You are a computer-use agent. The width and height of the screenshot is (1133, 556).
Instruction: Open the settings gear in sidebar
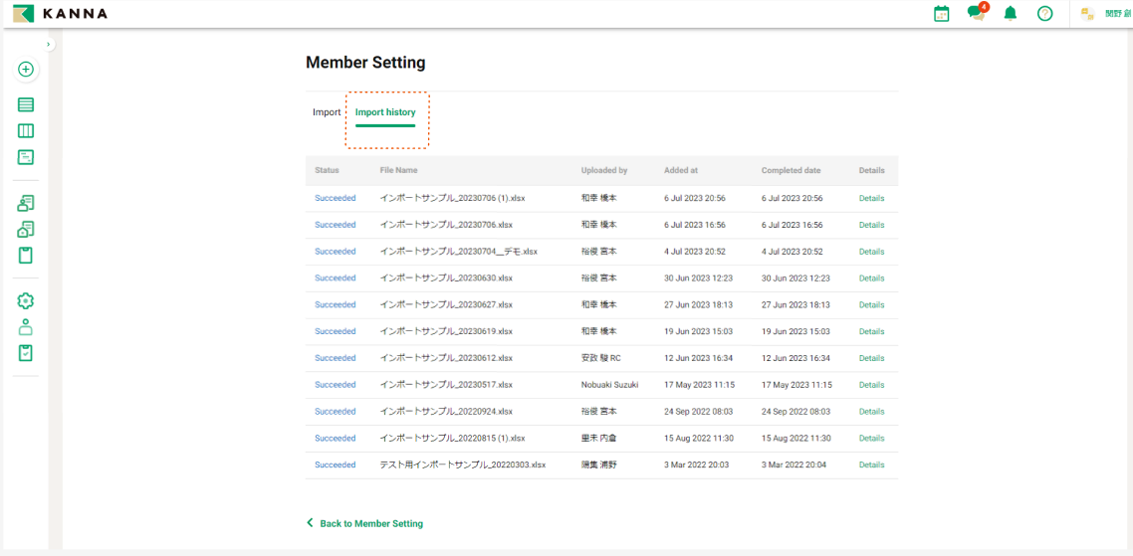(26, 300)
